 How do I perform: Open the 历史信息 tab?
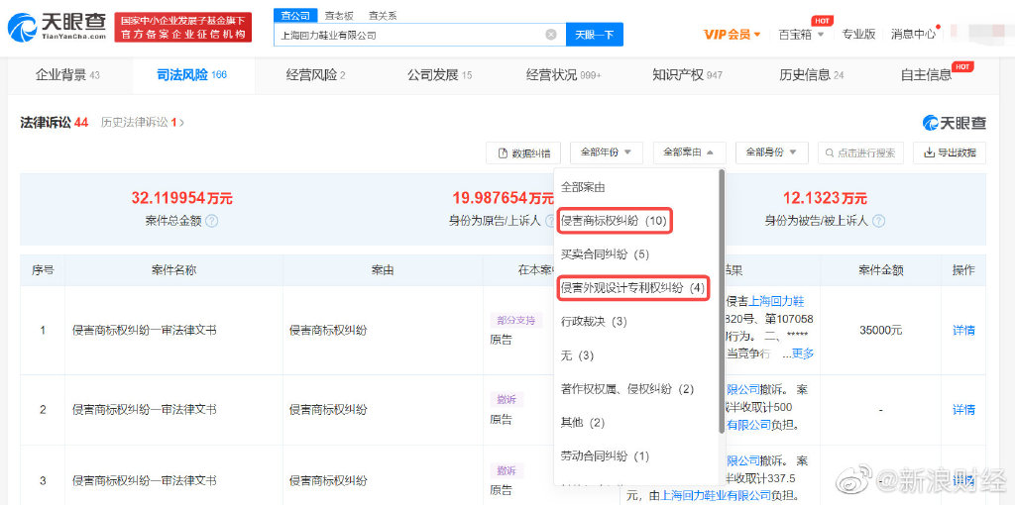811,75
